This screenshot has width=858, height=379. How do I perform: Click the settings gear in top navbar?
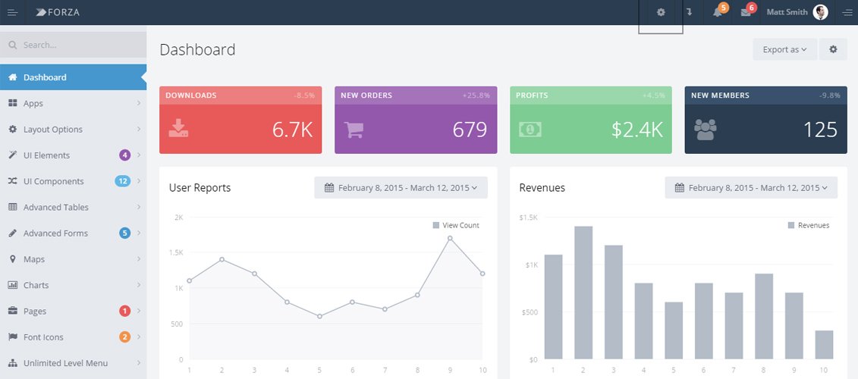661,12
